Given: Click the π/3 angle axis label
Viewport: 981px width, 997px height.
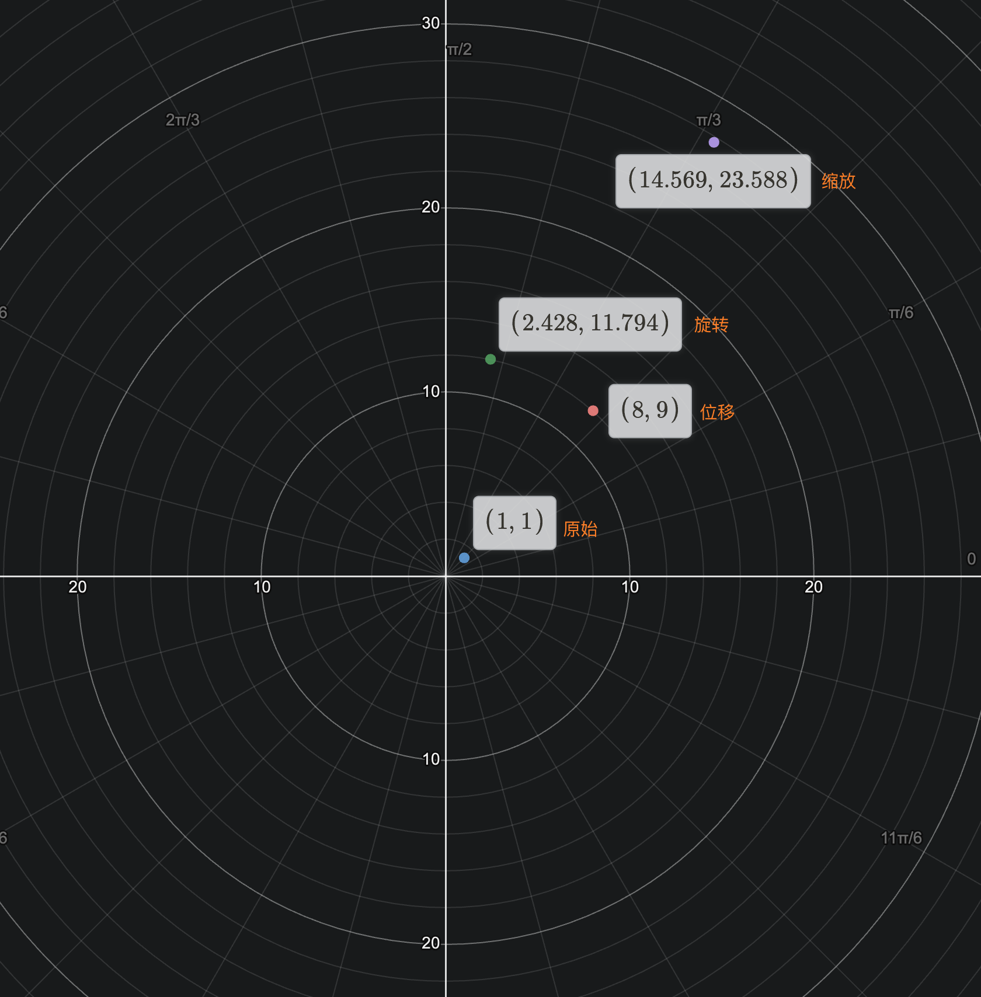Looking at the screenshot, I should tap(708, 120).
